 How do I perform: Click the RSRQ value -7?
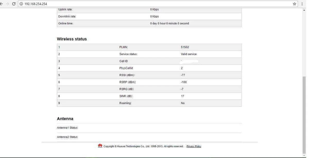[x=182, y=89]
